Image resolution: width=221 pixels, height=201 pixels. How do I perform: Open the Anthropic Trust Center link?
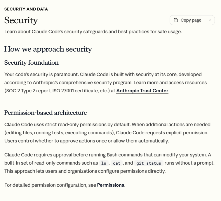click(142, 91)
